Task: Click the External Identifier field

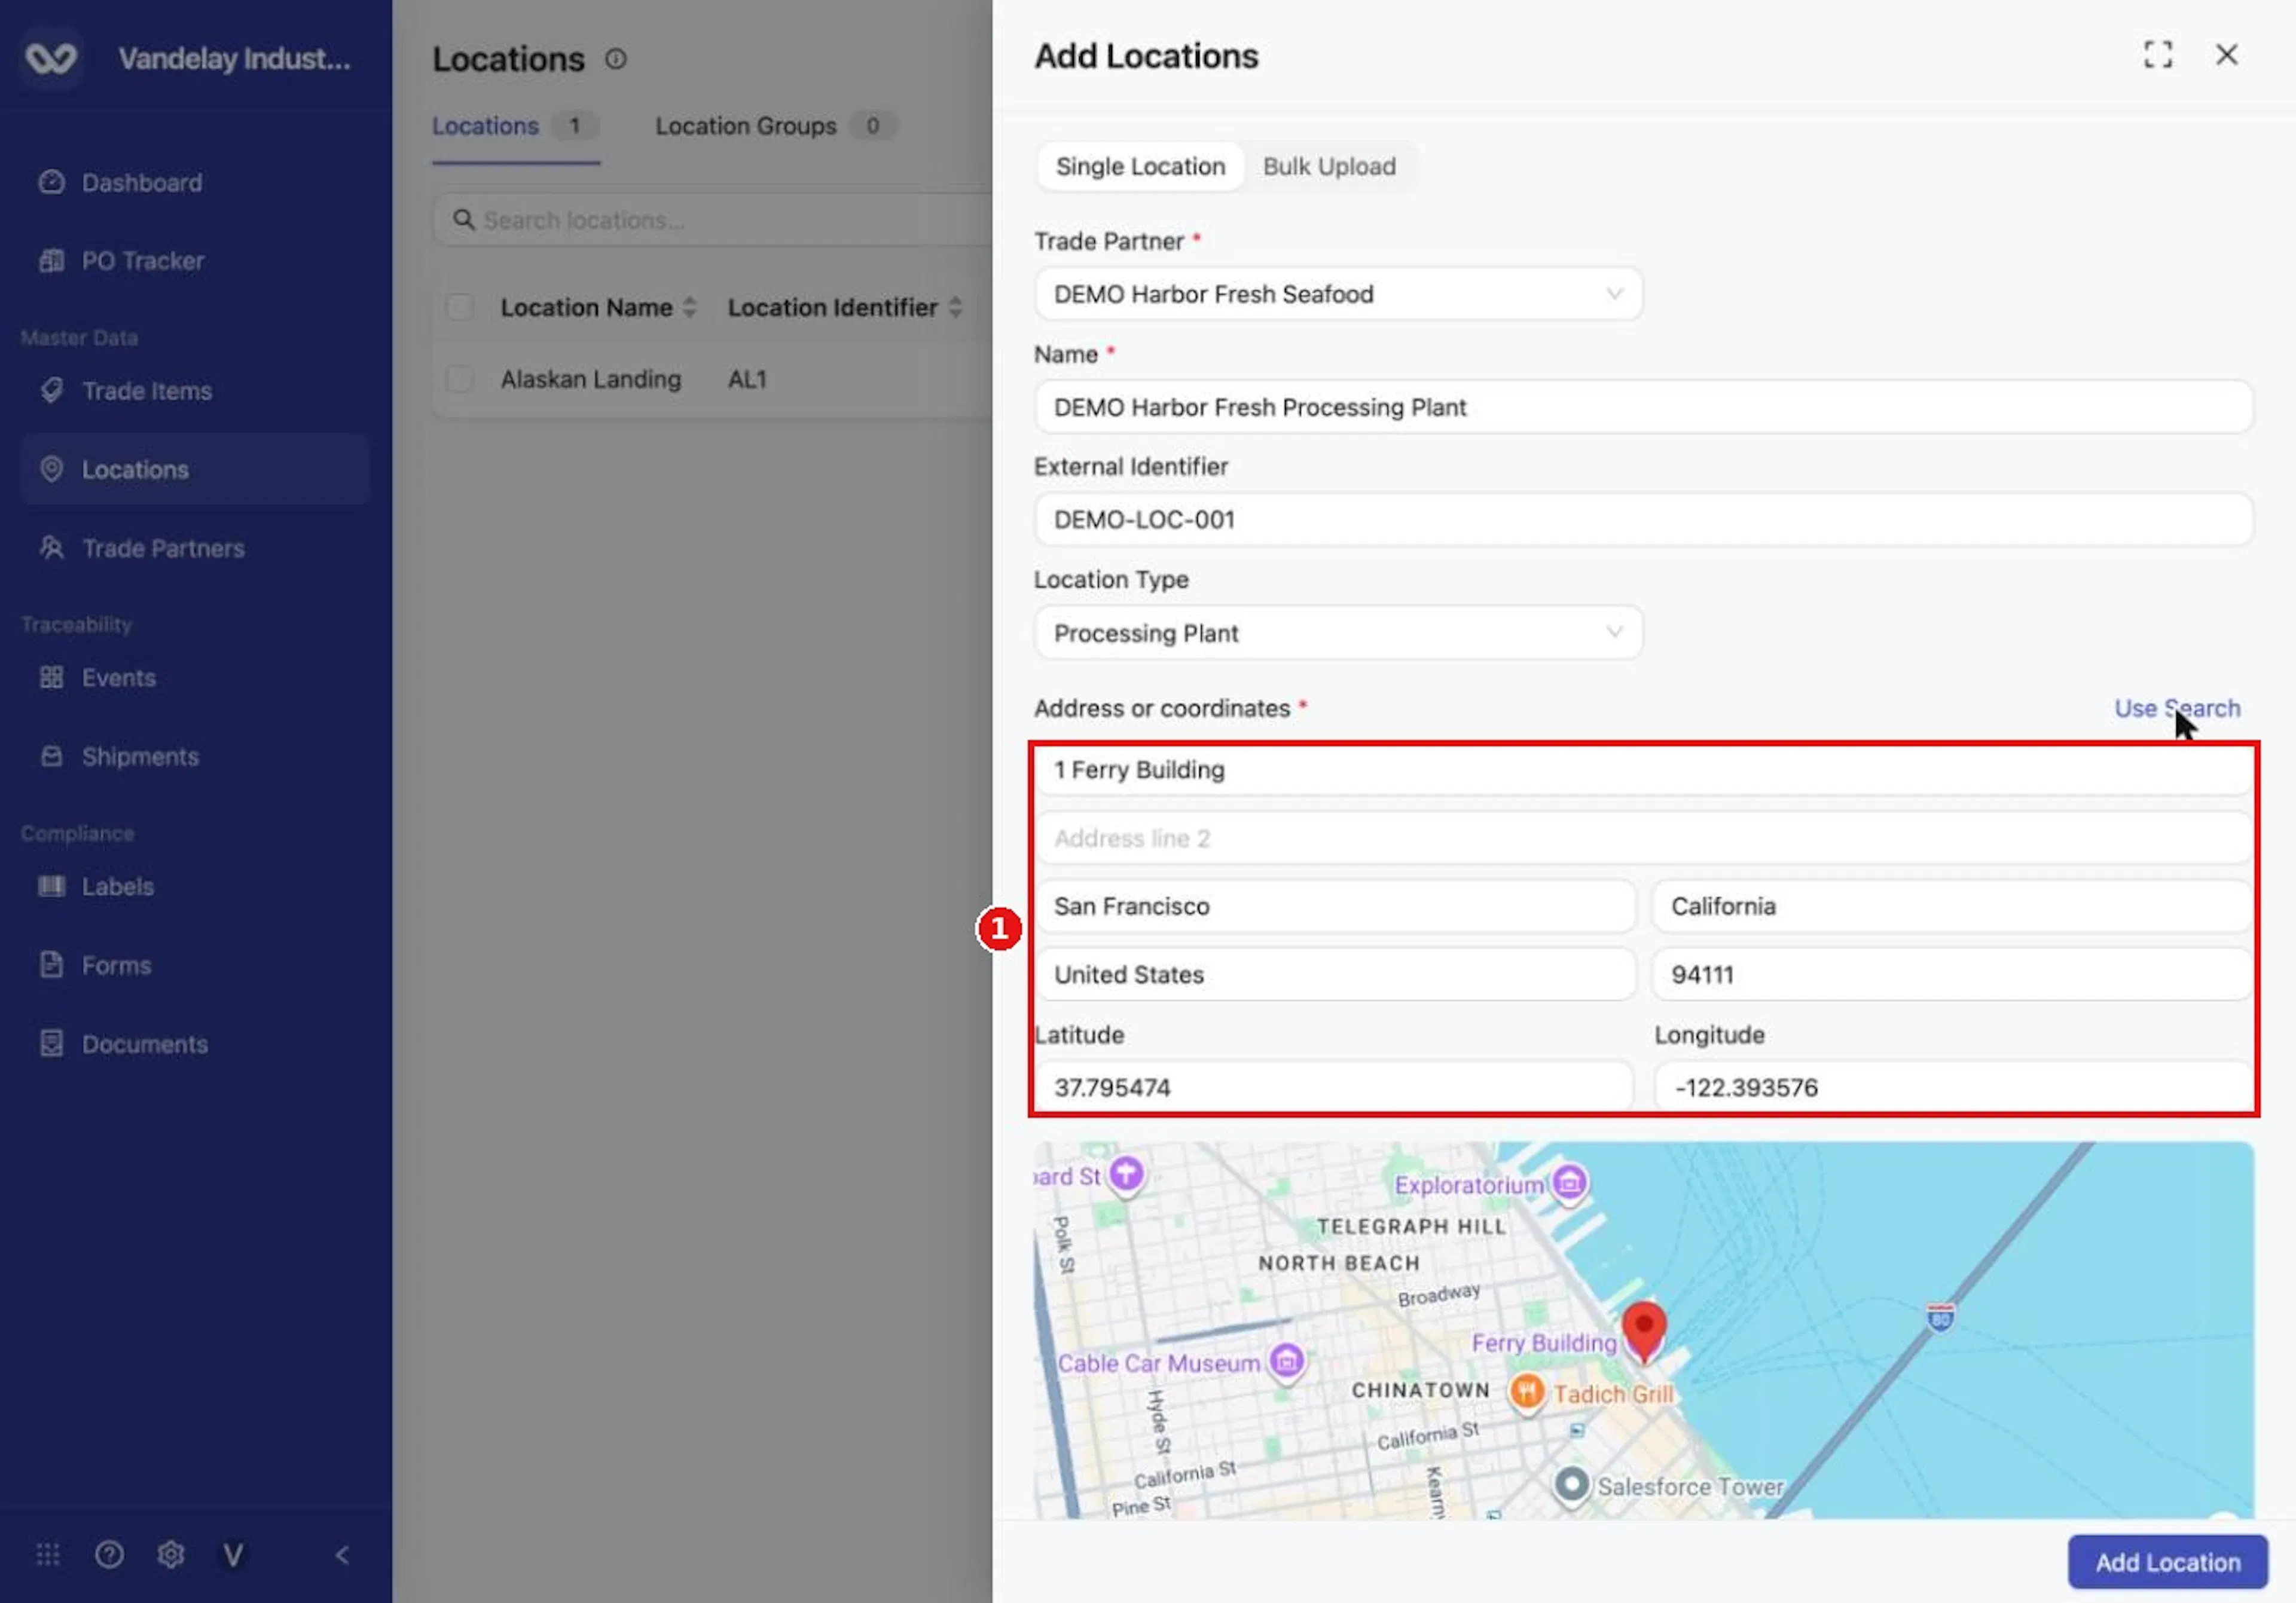Action: coord(1643,521)
